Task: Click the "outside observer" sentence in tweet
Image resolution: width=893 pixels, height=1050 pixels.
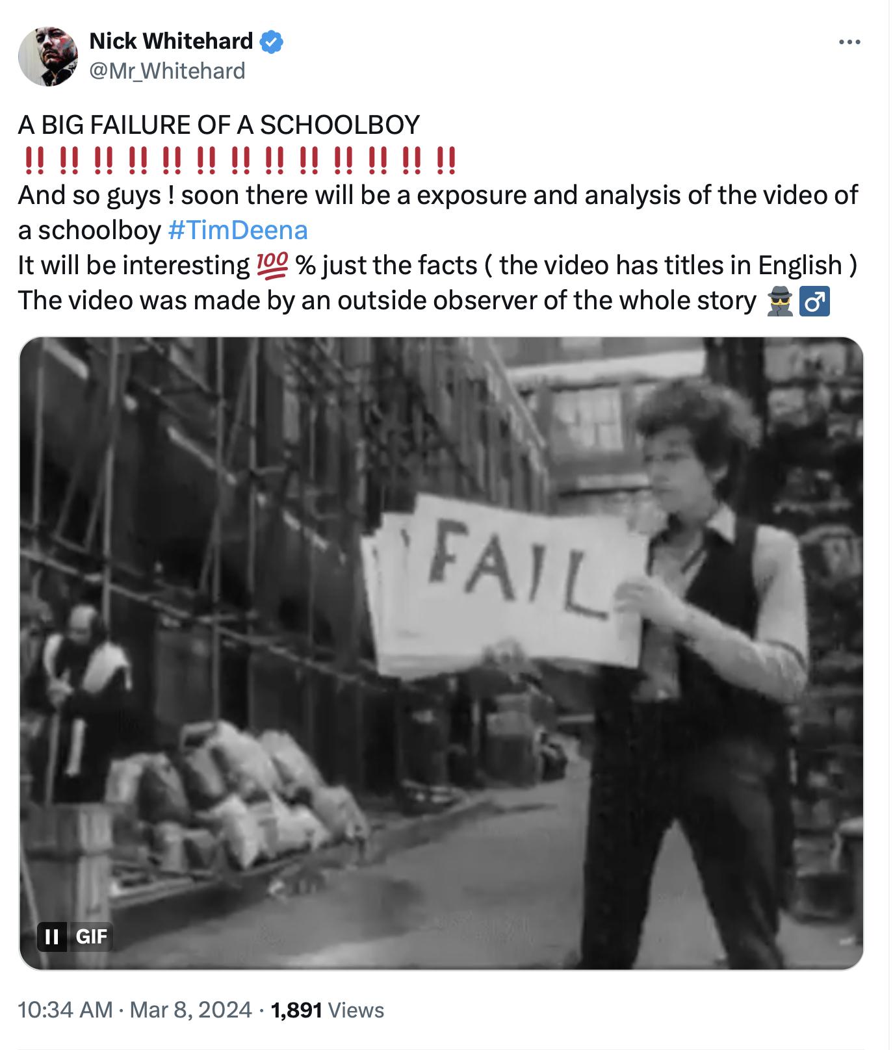Action: (x=387, y=301)
